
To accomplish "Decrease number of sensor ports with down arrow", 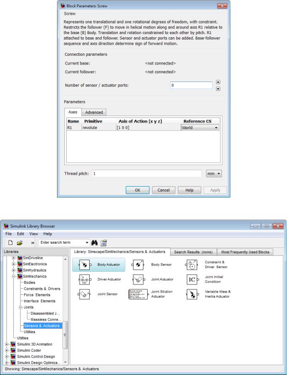I will pos(218,89).
